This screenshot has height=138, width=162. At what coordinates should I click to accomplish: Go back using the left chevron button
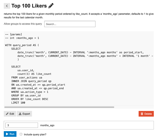tap(7, 6)
